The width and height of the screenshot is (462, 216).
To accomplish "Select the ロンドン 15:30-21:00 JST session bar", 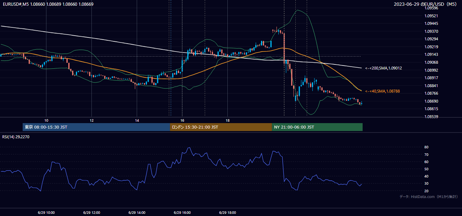I will click(x=221, y=127).
